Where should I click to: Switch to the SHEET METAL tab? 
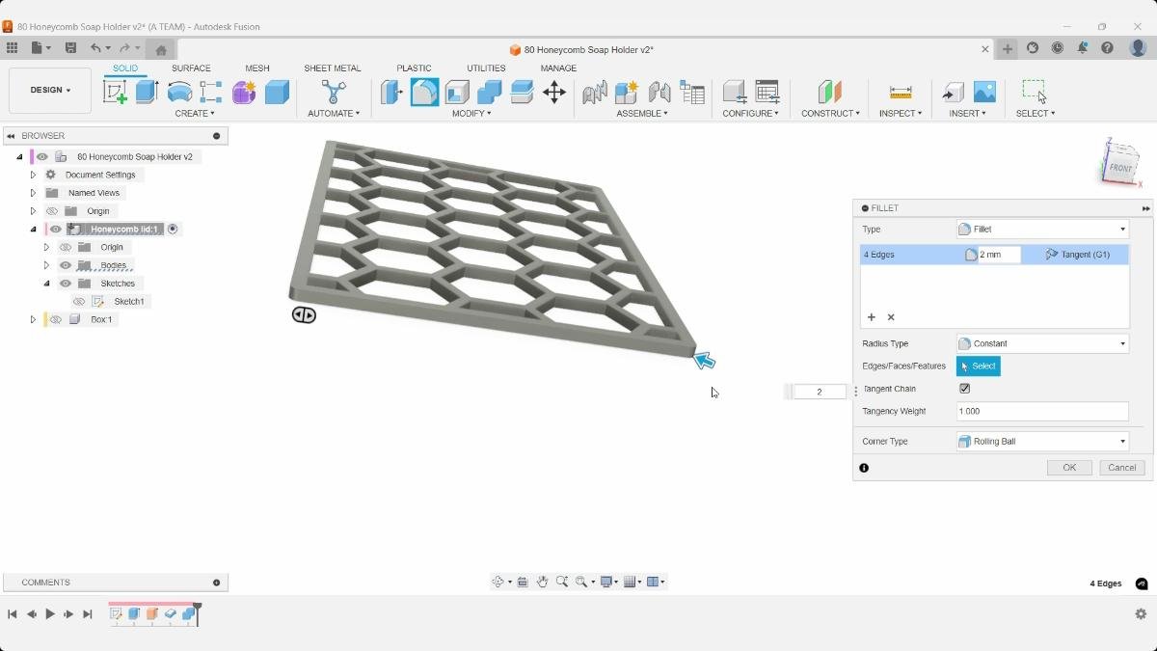pyautogui.click(x=333, y=68)
